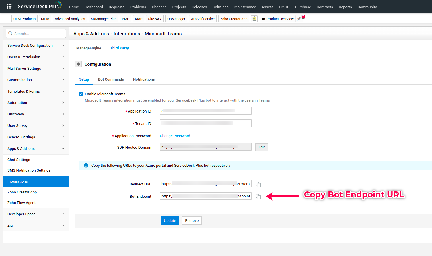
Task: Open SMS Notification Settings in sidebar
Action: [x=36, y=170]
